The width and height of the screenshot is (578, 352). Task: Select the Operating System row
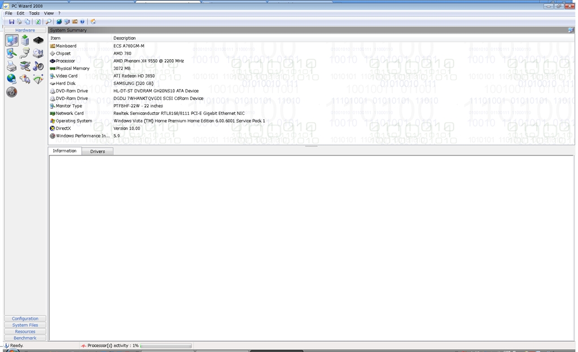coord(312,121)
